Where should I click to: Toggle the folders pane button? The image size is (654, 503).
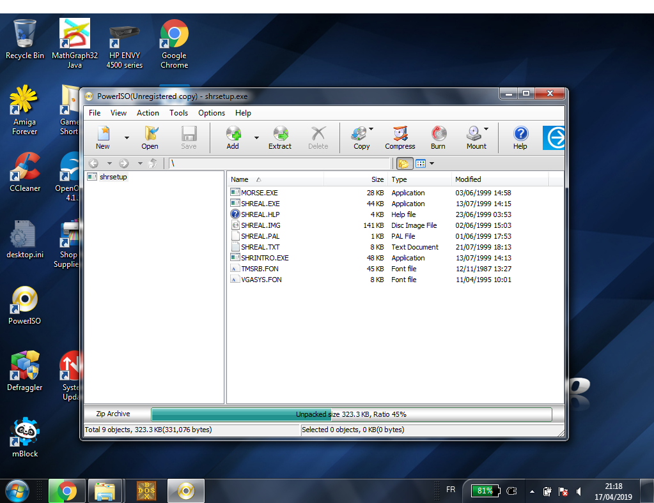click(404, 163)
